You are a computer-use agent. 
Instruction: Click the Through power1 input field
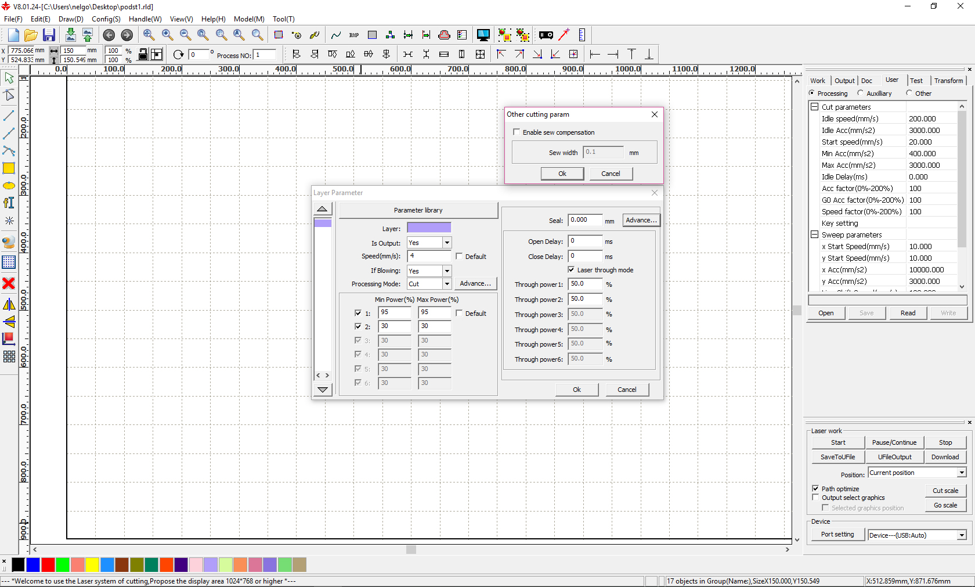[585, 284]
